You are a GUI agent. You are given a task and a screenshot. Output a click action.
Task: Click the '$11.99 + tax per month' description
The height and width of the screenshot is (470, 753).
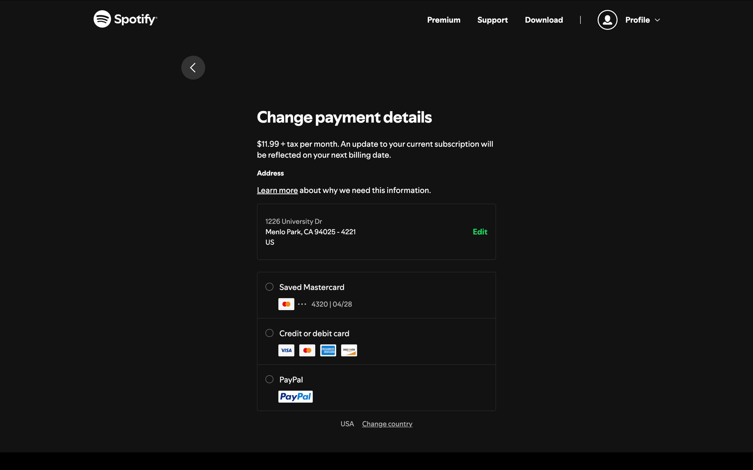coord(375,149)
